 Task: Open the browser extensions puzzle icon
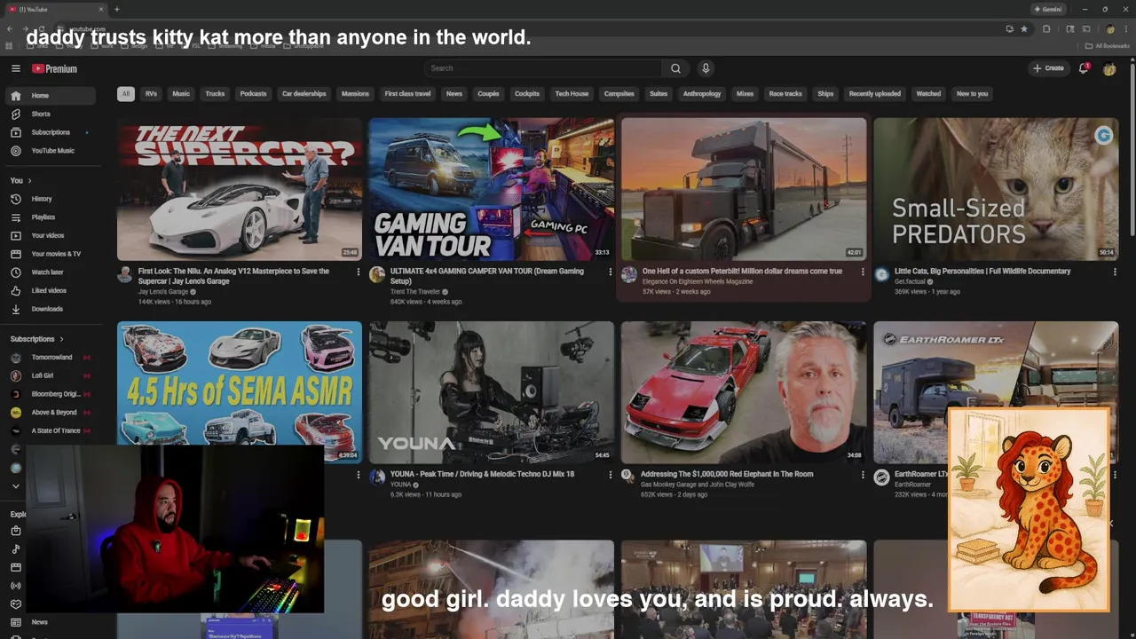pyautogui.click(x=1046, y=29)
